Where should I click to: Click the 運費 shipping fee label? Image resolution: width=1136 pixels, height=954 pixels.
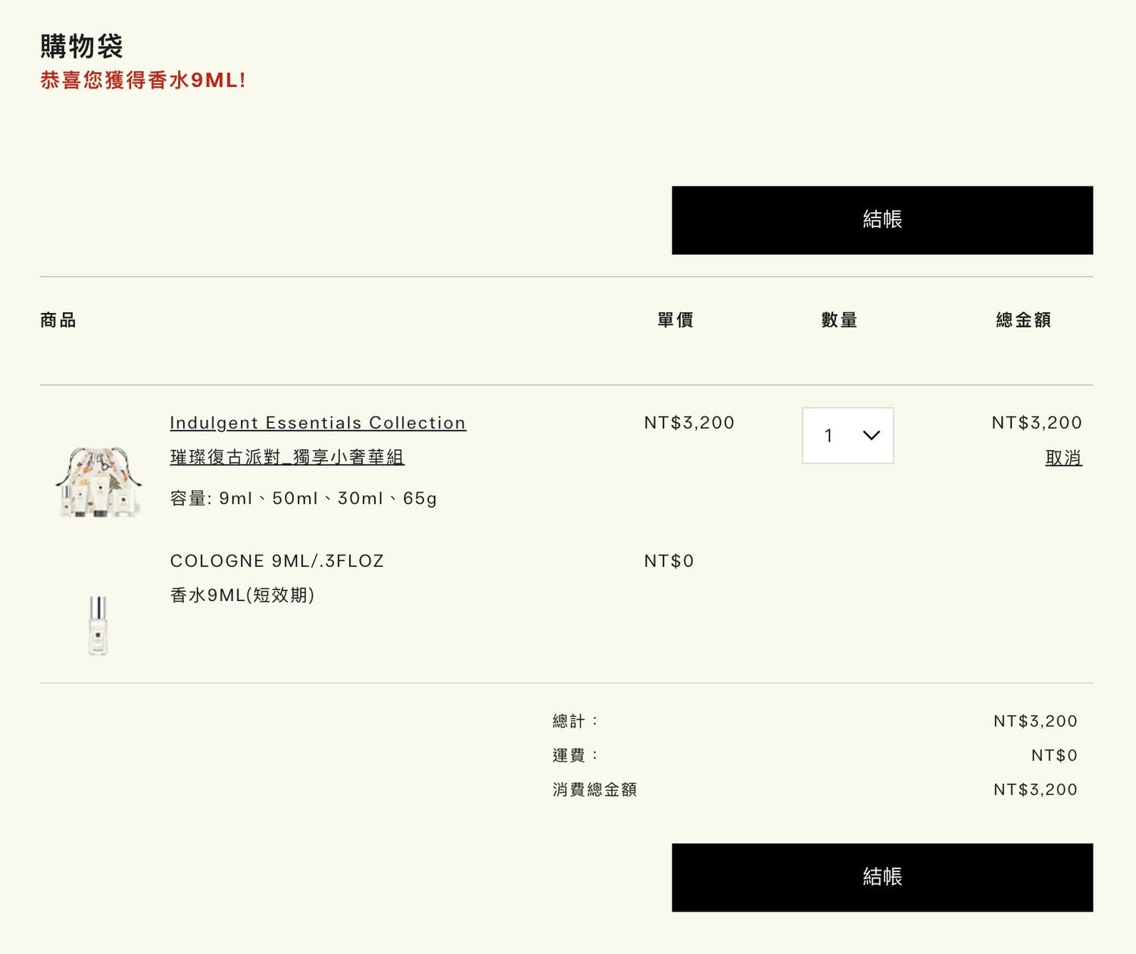[x=576, y=755]
